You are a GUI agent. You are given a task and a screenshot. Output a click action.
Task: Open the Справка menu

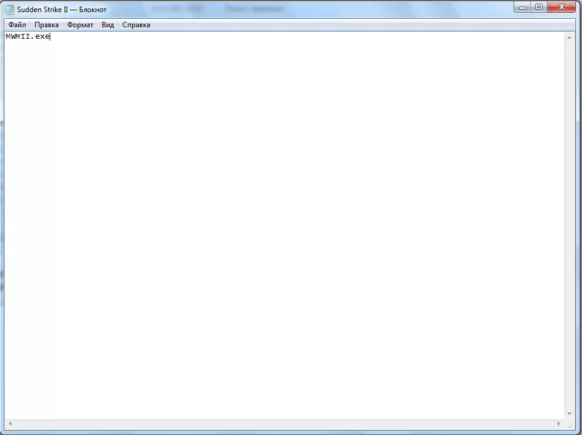point(136,25)
